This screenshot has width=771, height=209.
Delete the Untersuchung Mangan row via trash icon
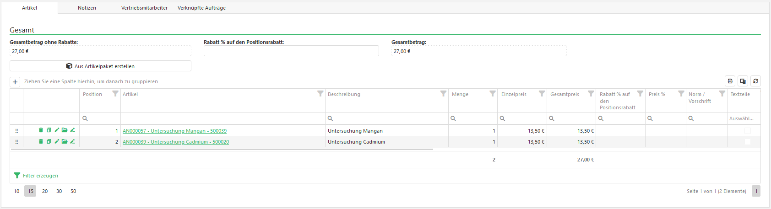pos(41,130)
